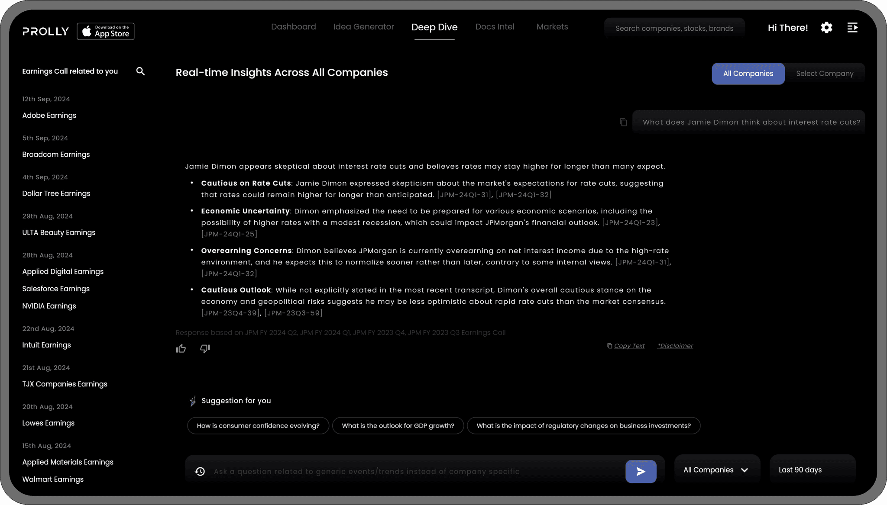The height and width of the screenshot is (505, 887).
Task: Toggle the side menu panel icon
Action: pos(852,28)
